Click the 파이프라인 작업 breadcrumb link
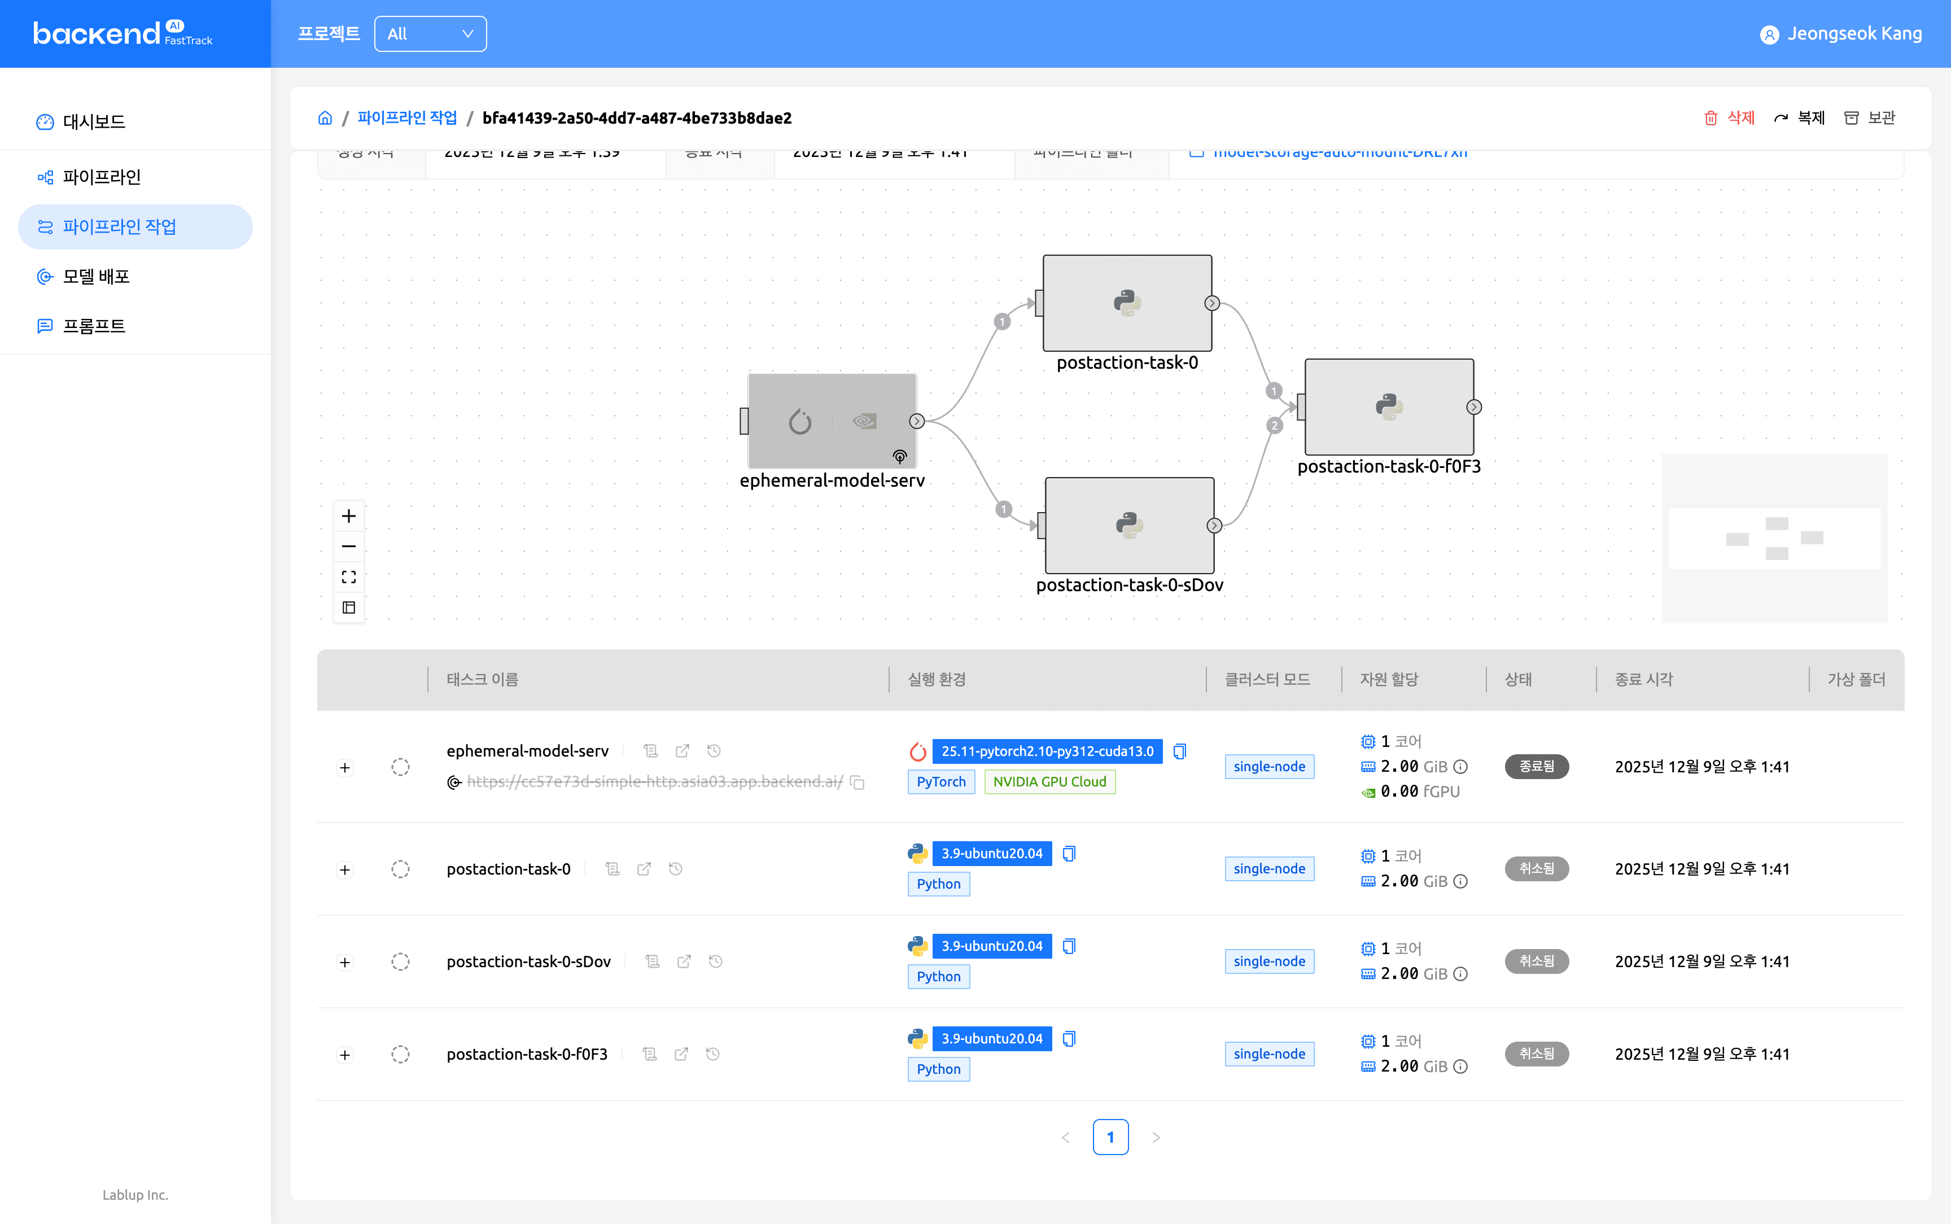This screenshot has width=1951, height=1224. [x=407, y=118]
